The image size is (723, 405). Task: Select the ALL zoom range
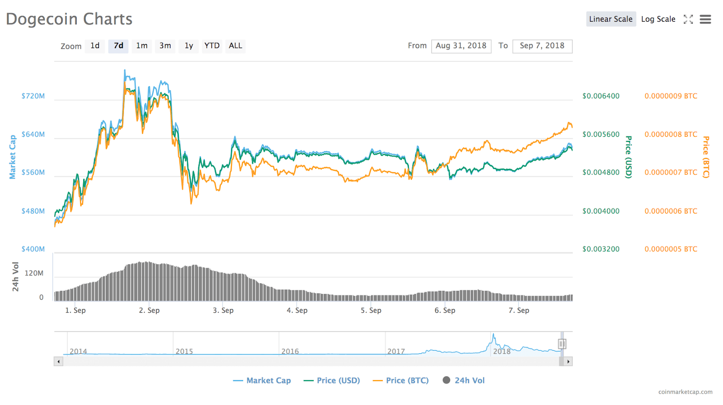[x=235, y=46]
